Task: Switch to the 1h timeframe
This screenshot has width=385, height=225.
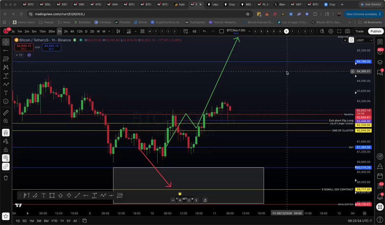Action: (59, 31)
